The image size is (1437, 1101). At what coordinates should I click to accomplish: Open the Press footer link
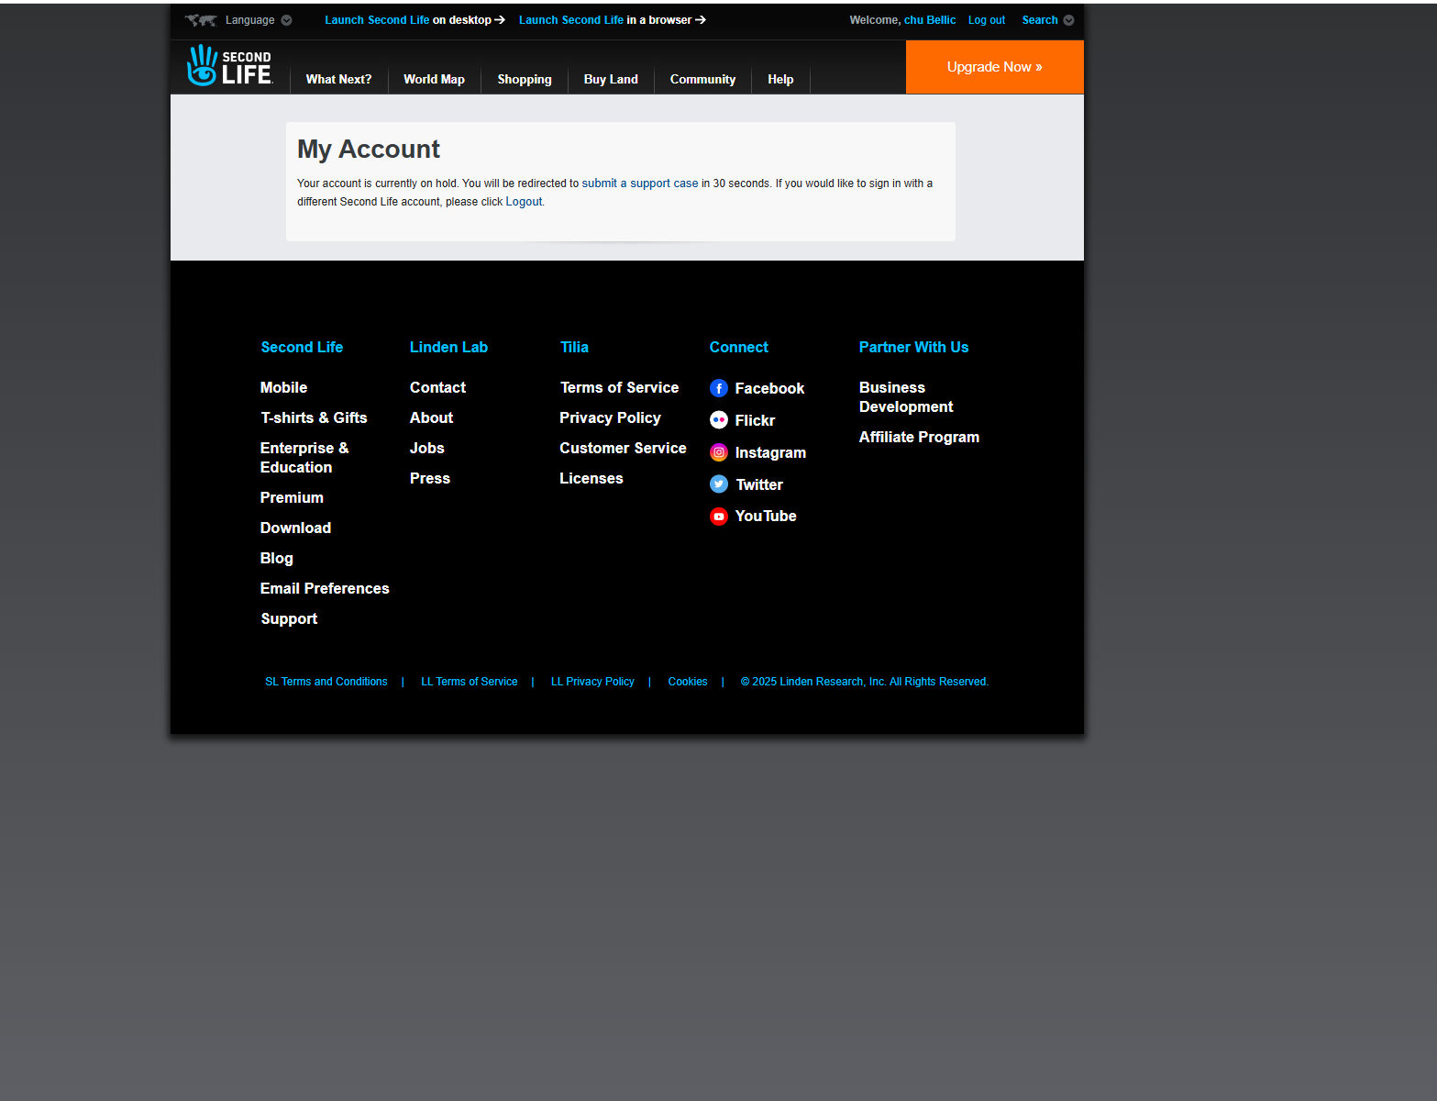tap(429, 479)
